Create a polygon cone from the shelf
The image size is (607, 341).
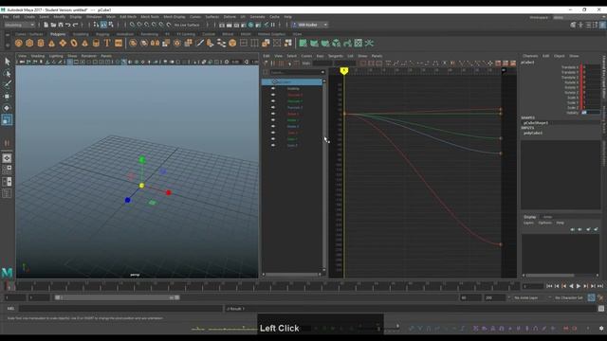(51, 44)
